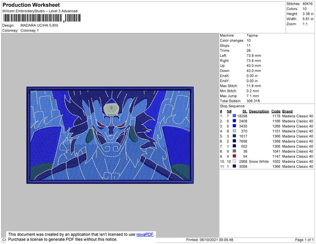
Task: Click the "Up:" label
Action: 222,66
